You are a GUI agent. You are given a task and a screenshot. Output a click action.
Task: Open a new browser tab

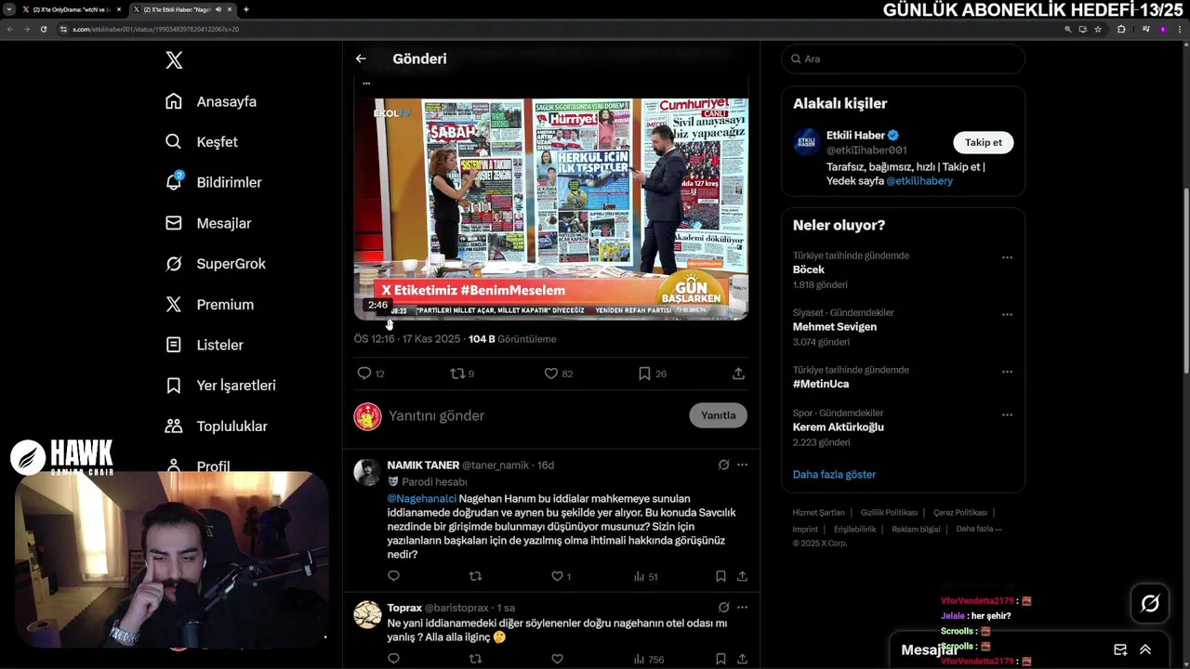[x=245, y=9]
